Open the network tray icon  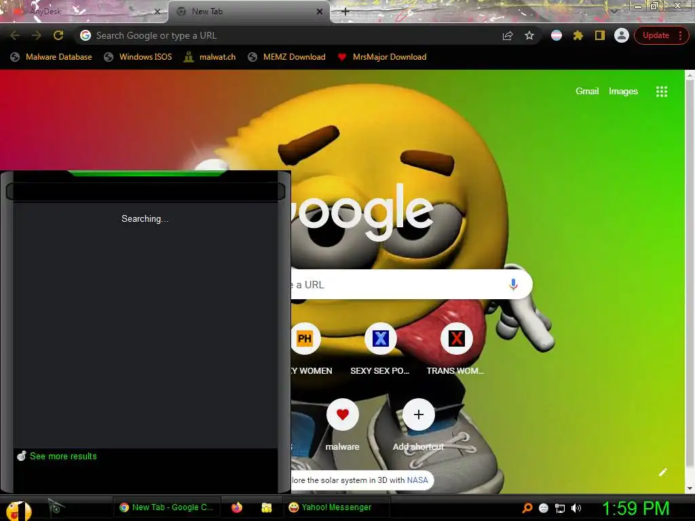[560, 508]
